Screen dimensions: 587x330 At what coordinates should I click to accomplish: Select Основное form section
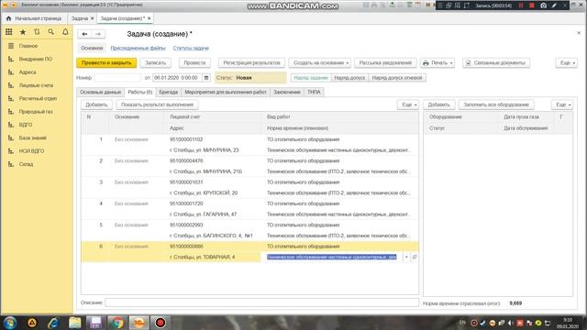tap(92, 49)
